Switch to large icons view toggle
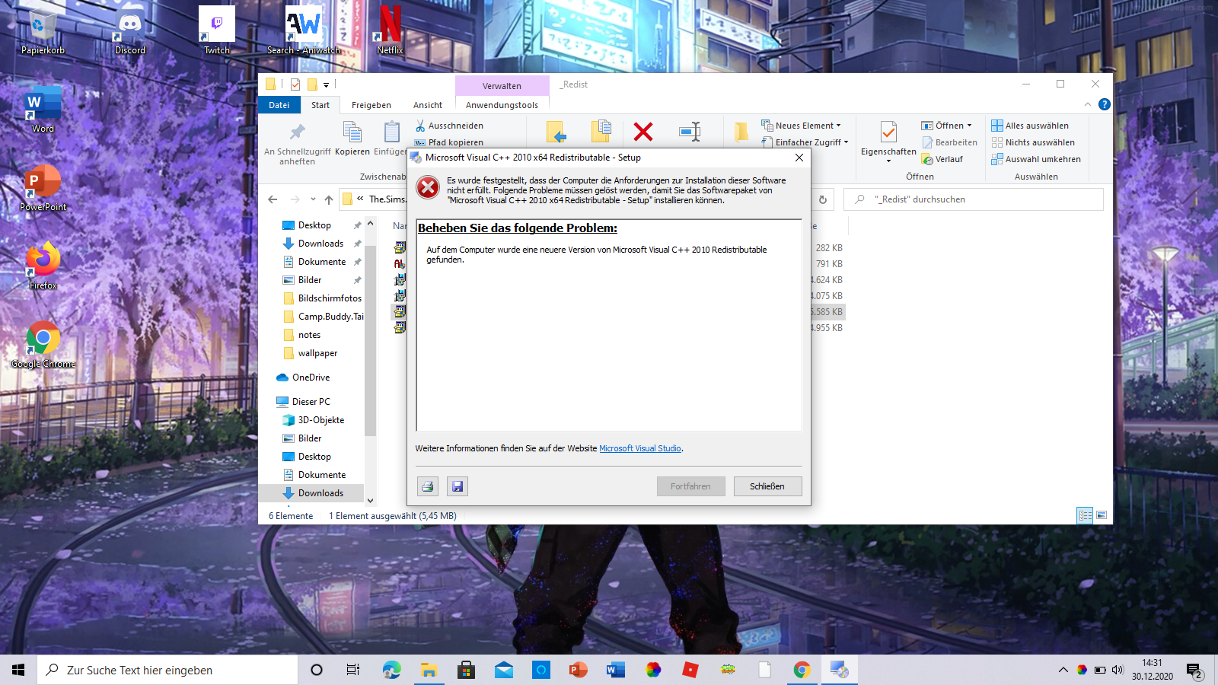 tap(1102, 515)
